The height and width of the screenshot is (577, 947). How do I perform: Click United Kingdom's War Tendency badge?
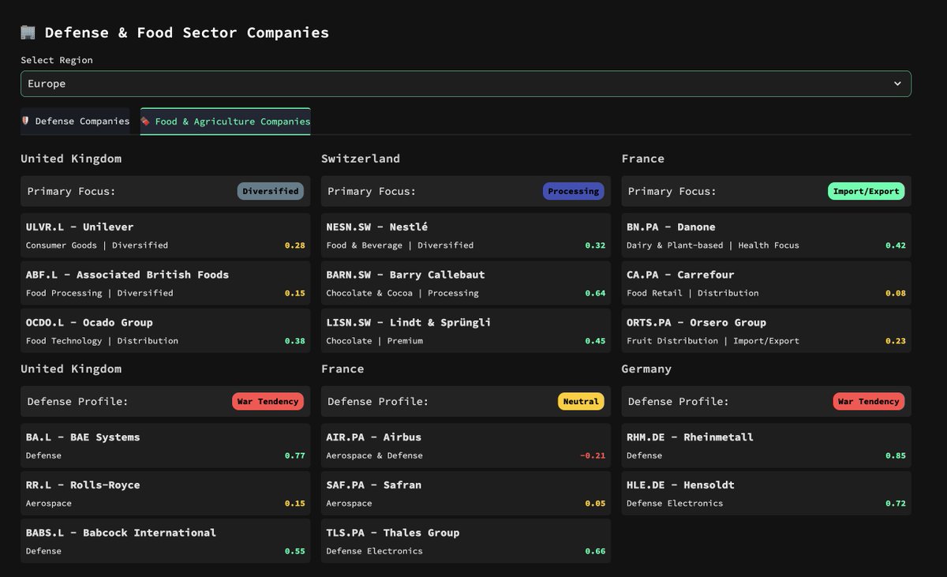point(268,401)
